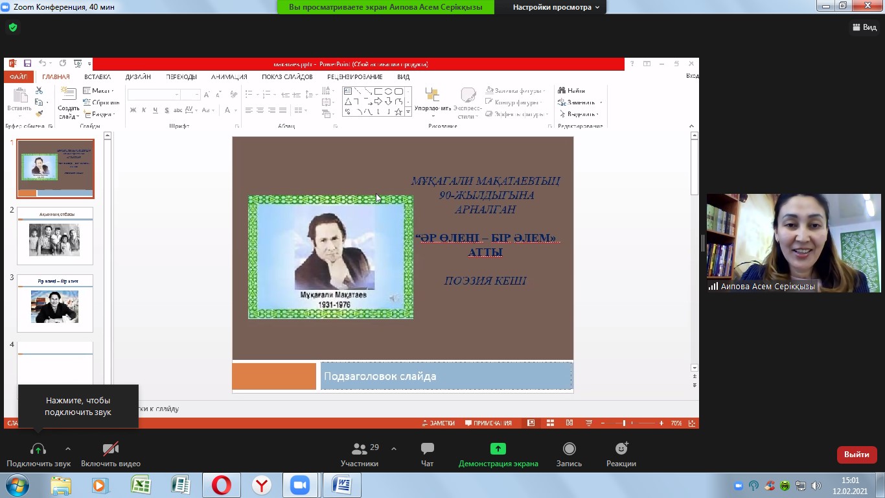Expand participants options arrow

[394, 449]
